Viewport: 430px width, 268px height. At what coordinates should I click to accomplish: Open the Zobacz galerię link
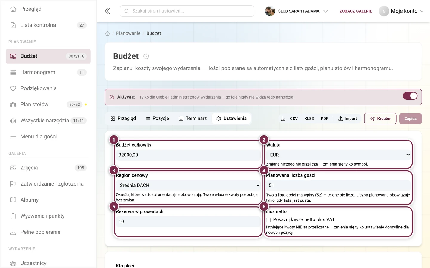(x=356, y=11)
